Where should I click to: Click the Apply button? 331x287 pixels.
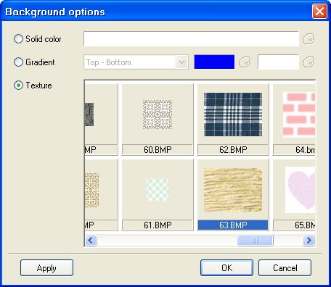point(46,267)
